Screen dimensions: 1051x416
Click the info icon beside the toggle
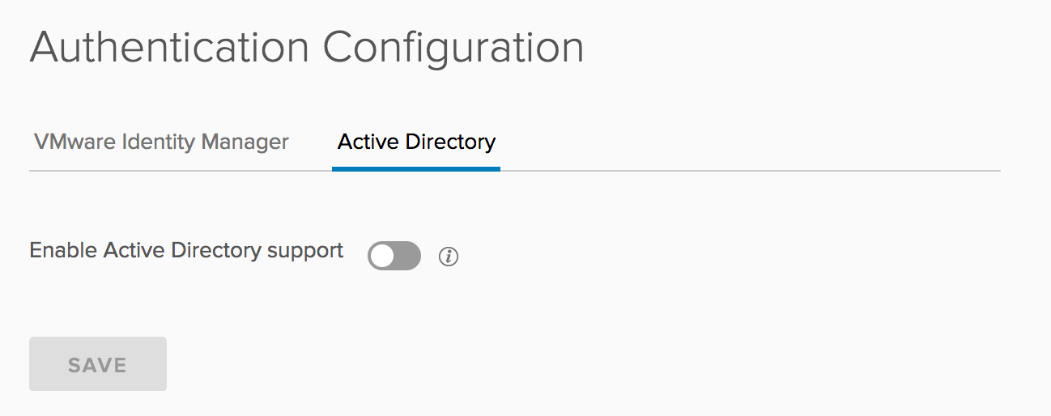point(448,257)
